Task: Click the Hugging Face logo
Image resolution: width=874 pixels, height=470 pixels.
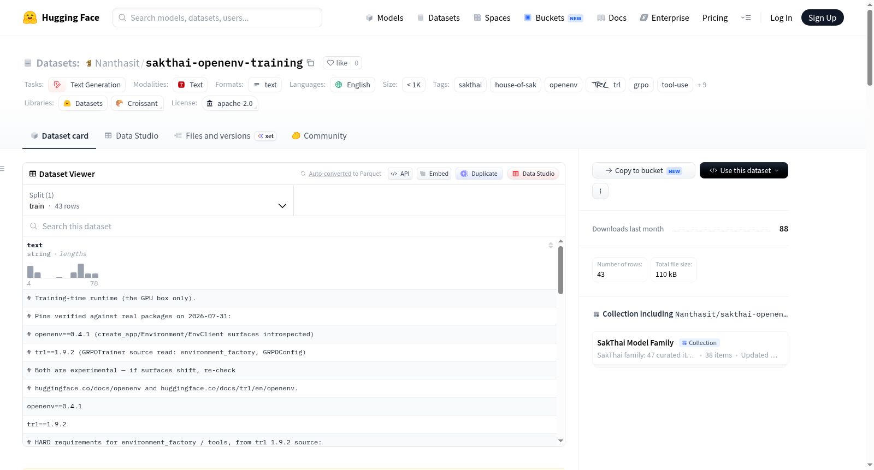Action: 61,17
